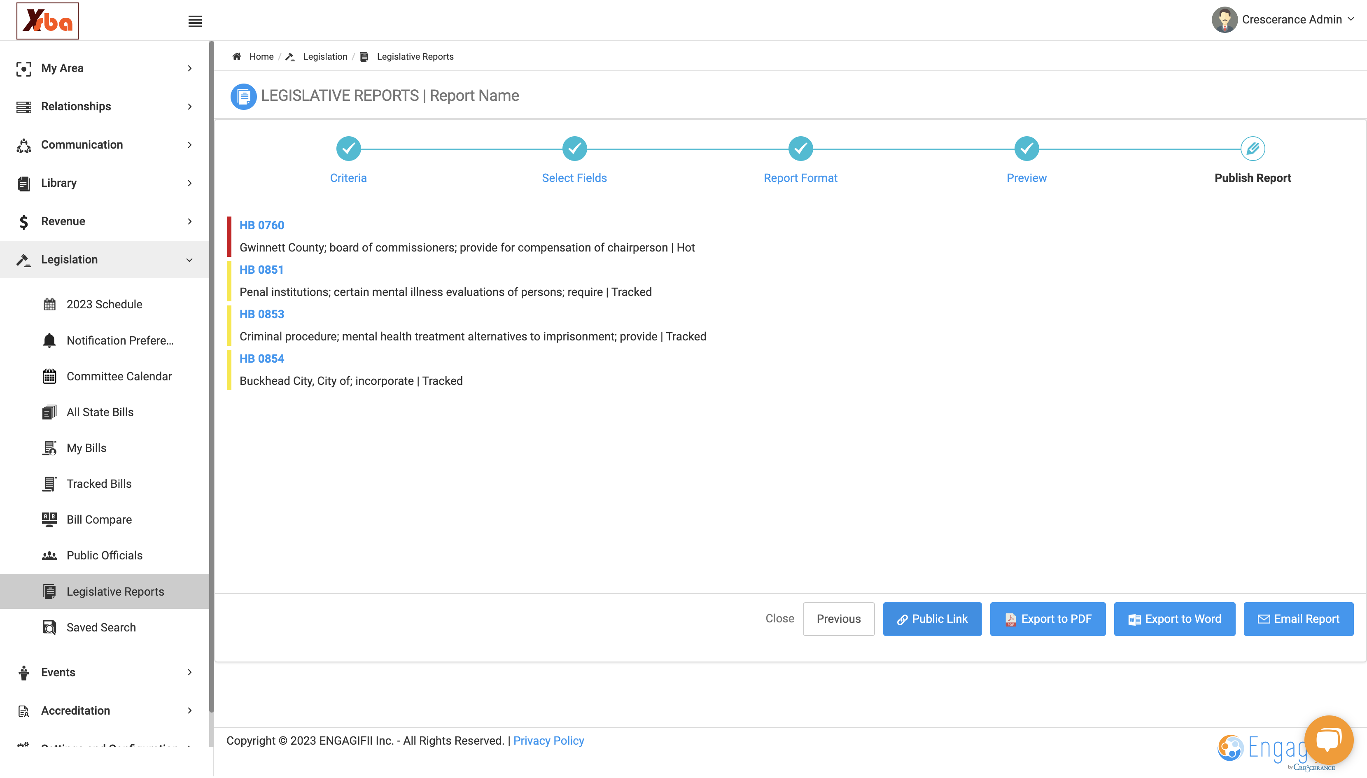Click Export to PDF
Viewport: 1367px width, 778px height.
tap(1047, 619)
